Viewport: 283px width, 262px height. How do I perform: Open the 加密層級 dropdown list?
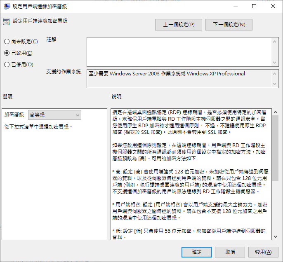[x=54, y=115]
